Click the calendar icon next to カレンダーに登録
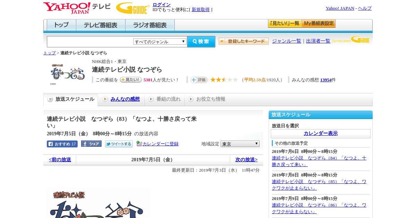This screenshot has height=218, width=416. [x=139, y=143]
